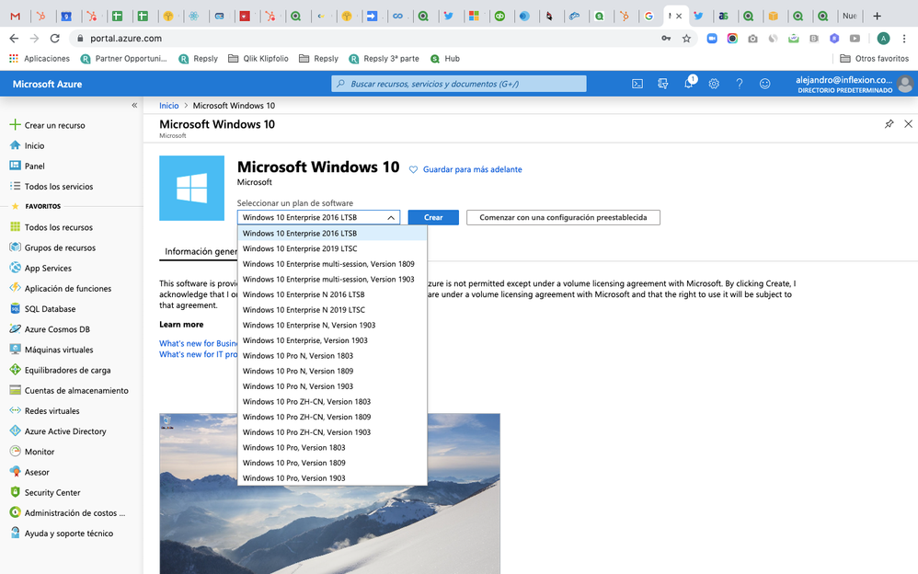Open directory and subscription filter icon
The height and width of the screenshot is (574, 918).
[x=662, y=84]
